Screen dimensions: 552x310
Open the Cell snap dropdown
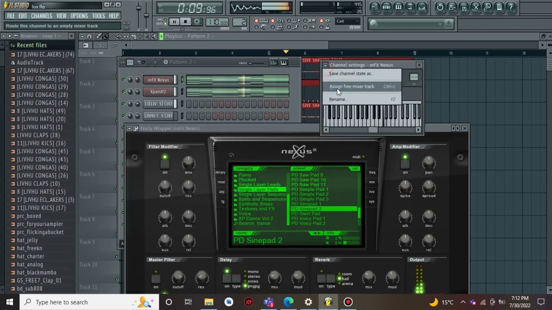click(x=348, y=21)
